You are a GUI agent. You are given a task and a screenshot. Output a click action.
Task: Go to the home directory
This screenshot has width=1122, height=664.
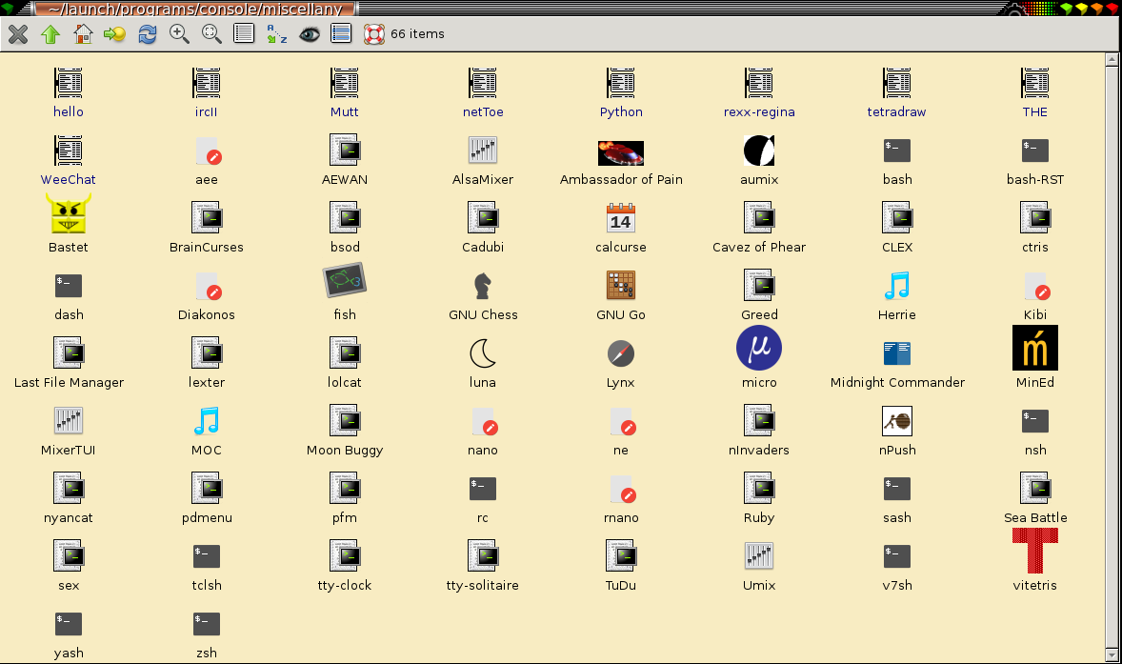[83, 33]
